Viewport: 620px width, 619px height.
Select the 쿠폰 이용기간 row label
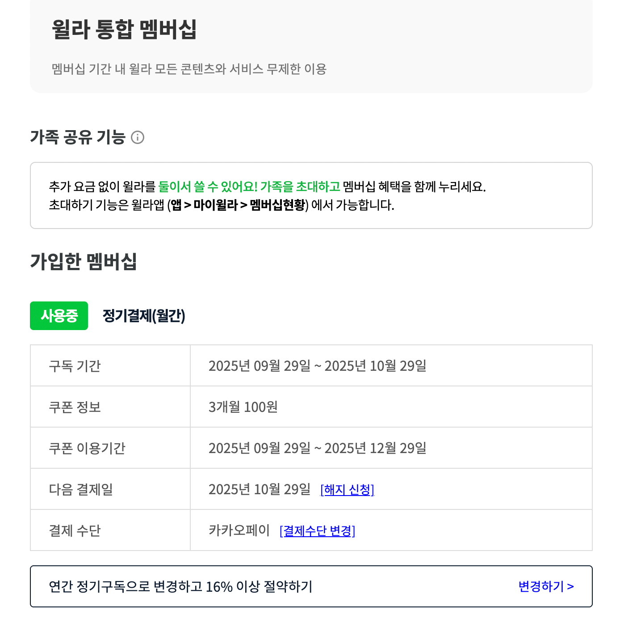coord(88,448)
